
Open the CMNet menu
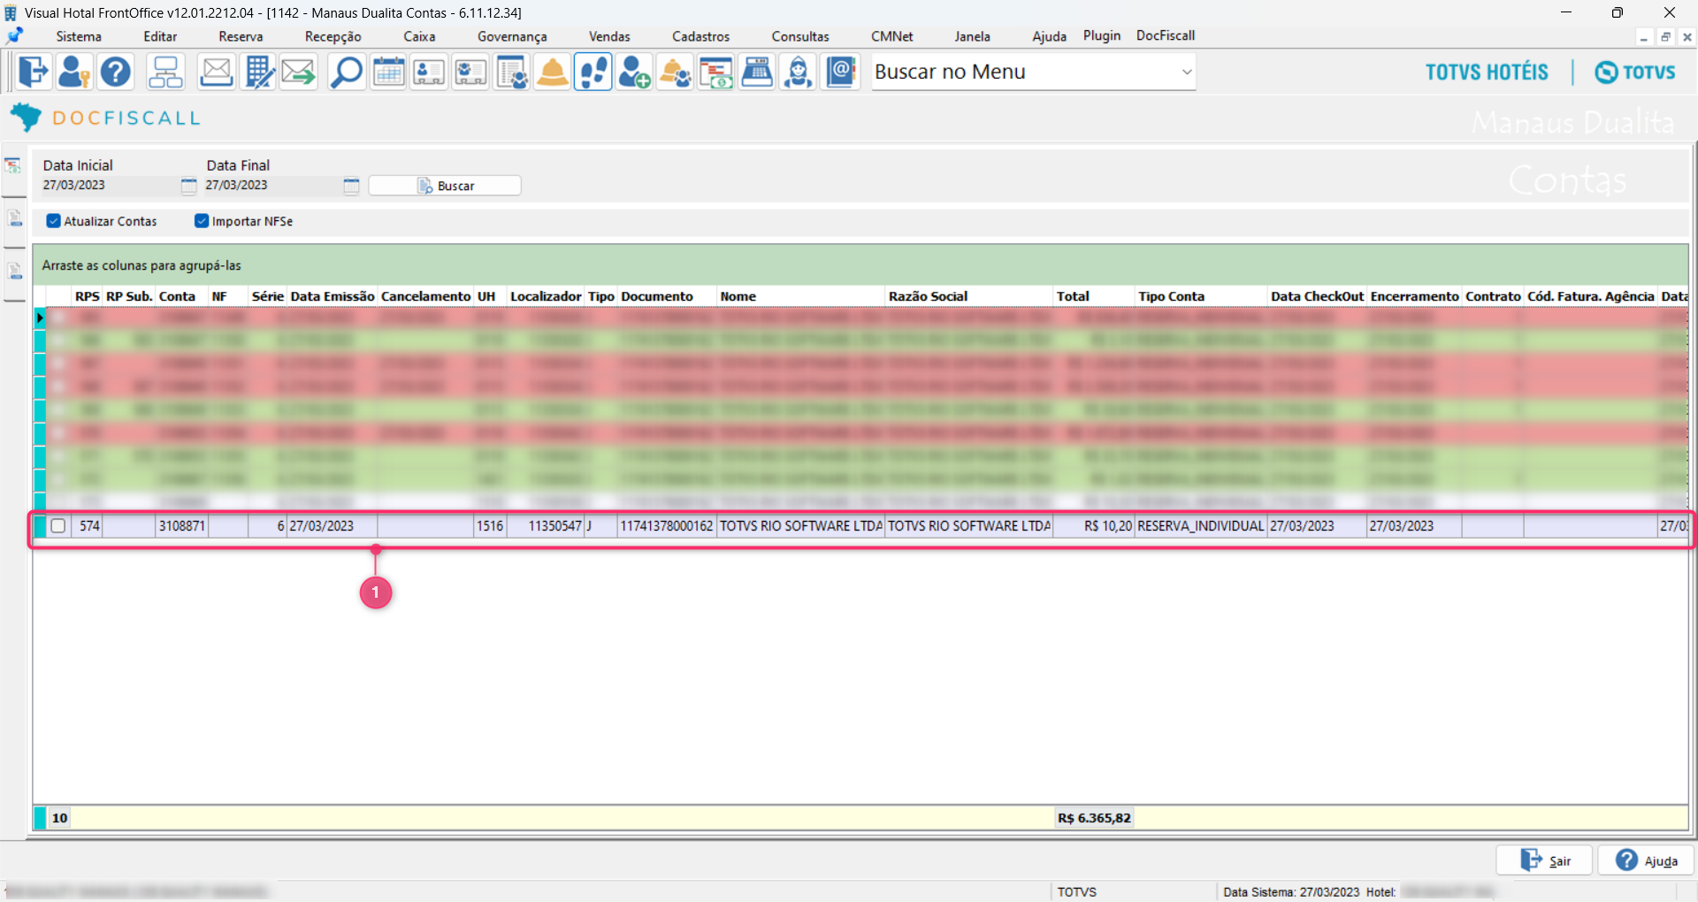pyautogui.click(x=891, y=36)
